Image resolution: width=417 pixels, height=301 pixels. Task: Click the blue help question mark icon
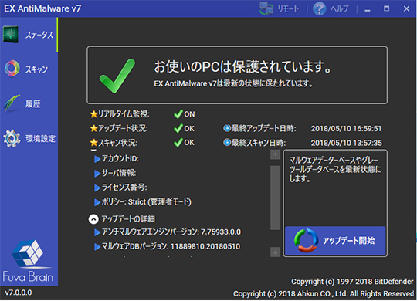click(319, 8)
